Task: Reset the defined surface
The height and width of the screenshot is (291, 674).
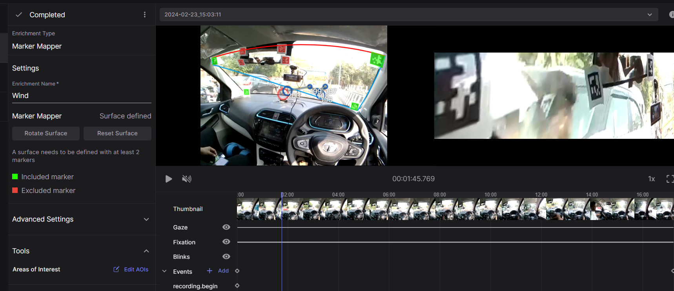Action: tap(117, 133)
